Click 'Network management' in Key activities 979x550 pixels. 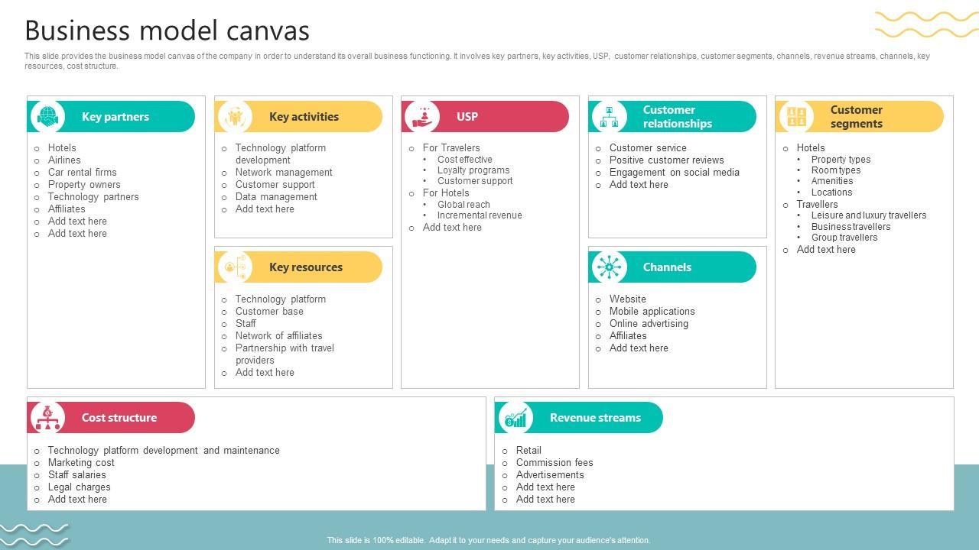click(284, 173)
